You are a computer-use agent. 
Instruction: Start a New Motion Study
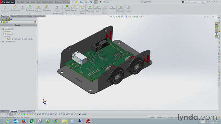[x=82, y=10]
